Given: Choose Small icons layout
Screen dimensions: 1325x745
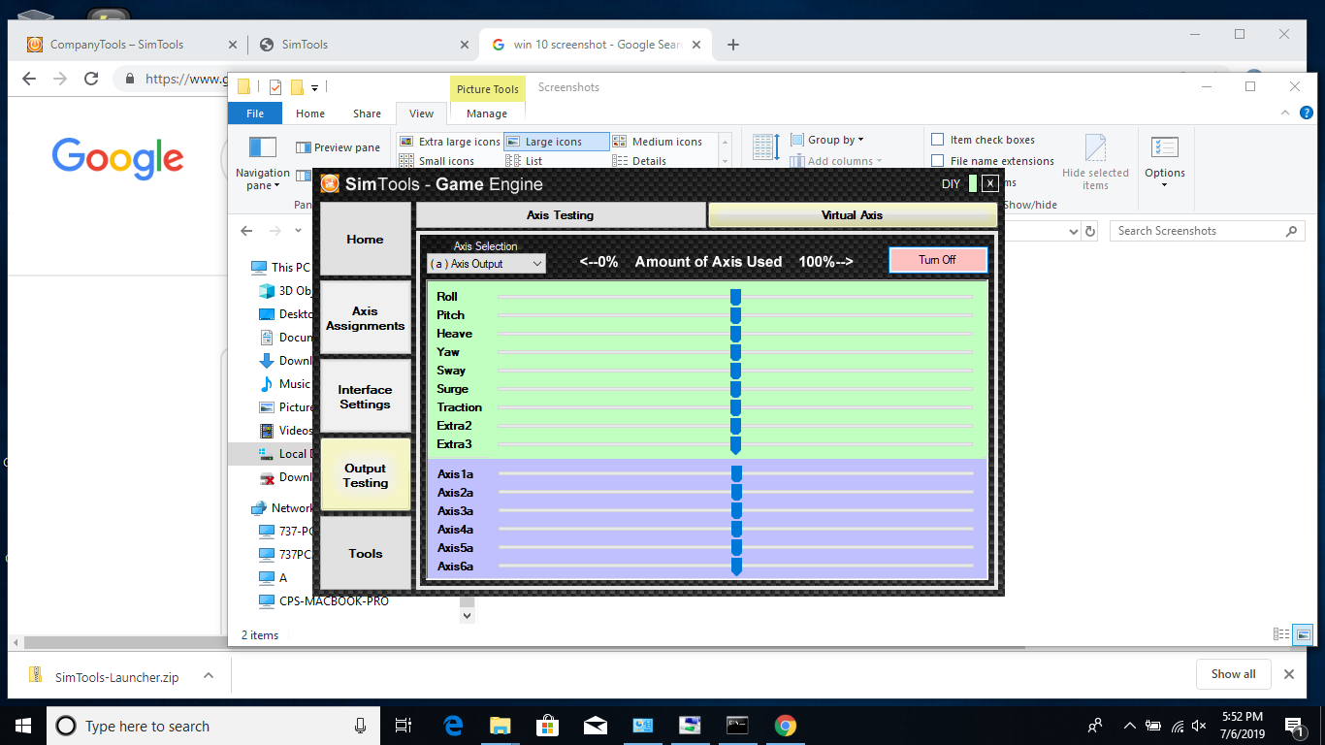Looking at the screenshot, I should (437, 161).
